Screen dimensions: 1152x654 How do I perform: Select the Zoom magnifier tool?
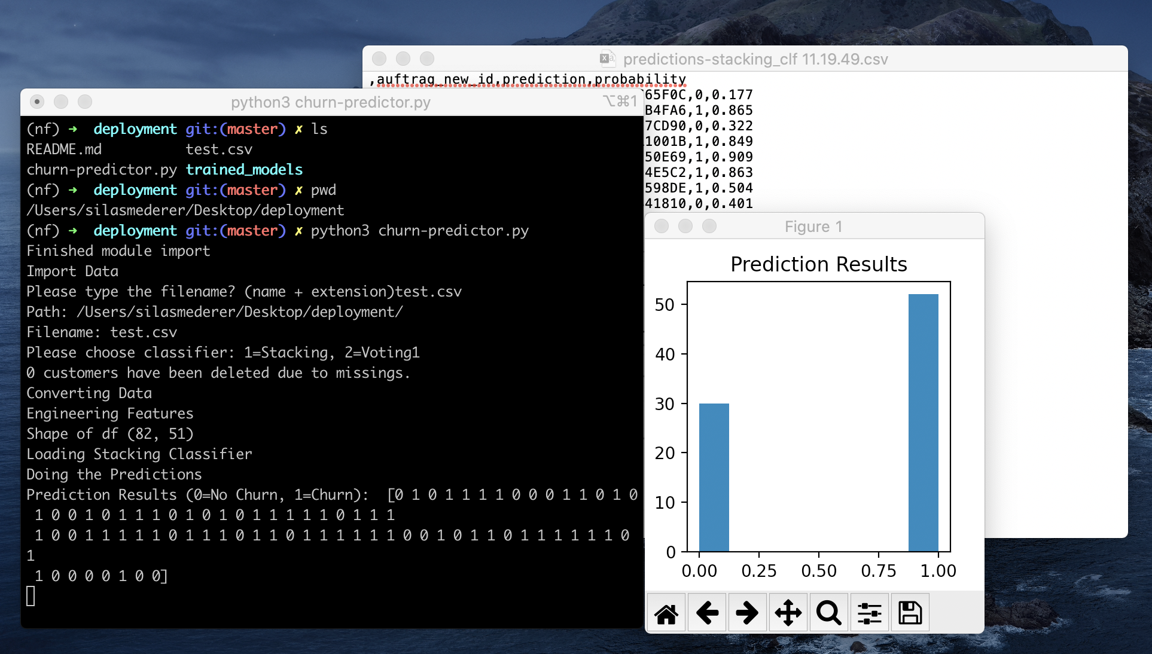coord(828,613)
